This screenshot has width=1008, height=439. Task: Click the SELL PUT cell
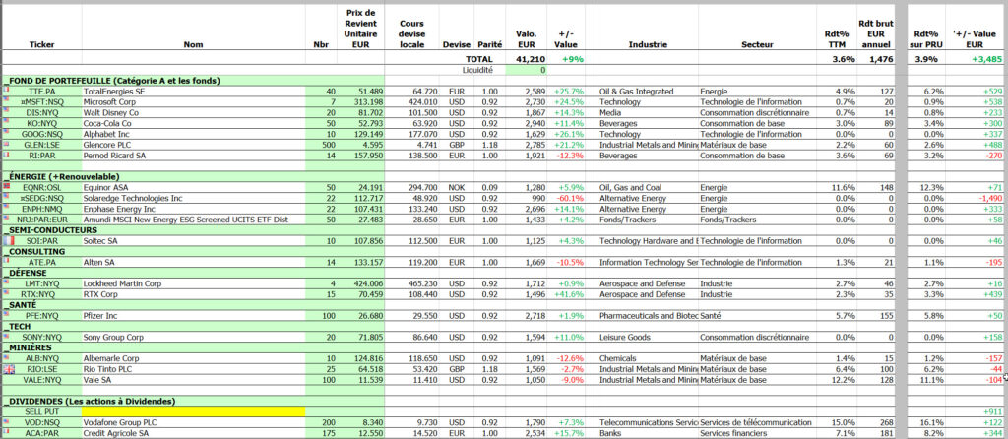pos(41,411)
